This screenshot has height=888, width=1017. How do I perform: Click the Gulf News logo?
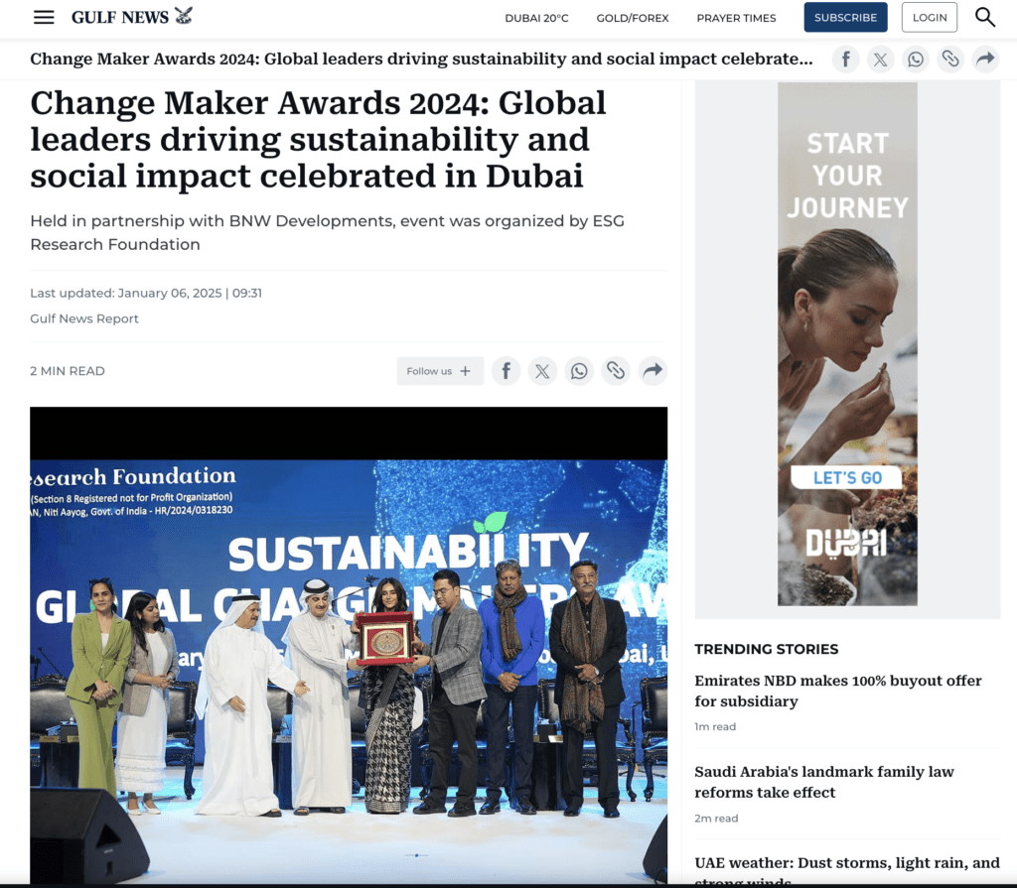[132, 17]
